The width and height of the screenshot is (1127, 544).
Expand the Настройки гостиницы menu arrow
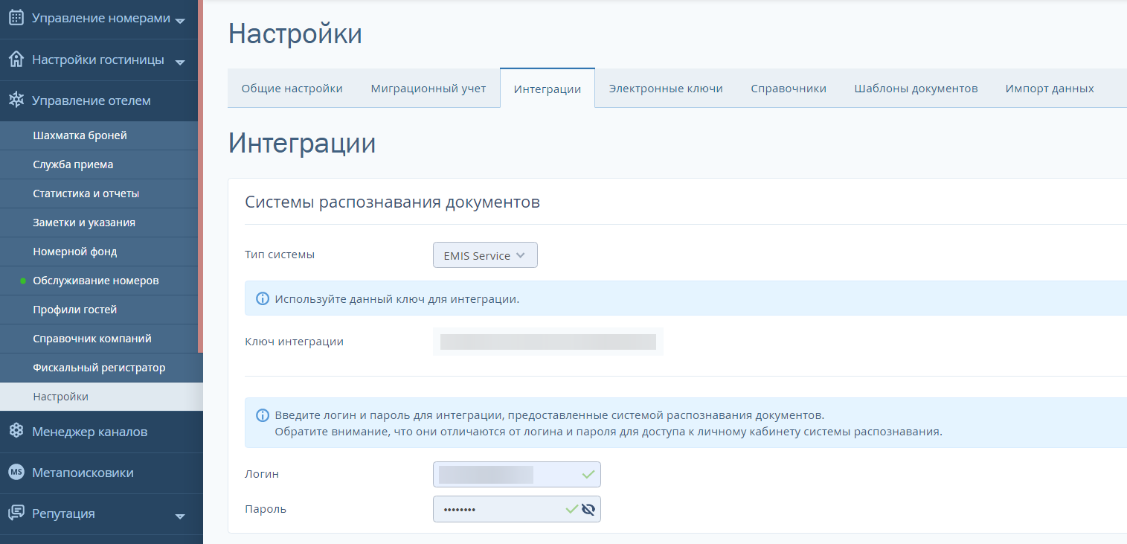[179, 62]
